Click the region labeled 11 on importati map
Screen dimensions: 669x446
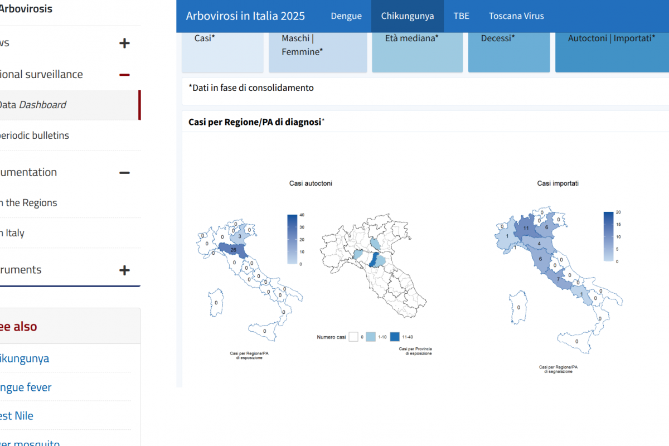pos(525,227)
